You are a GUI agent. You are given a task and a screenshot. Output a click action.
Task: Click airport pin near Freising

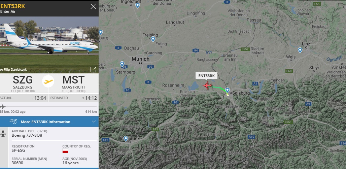[153, 39]
